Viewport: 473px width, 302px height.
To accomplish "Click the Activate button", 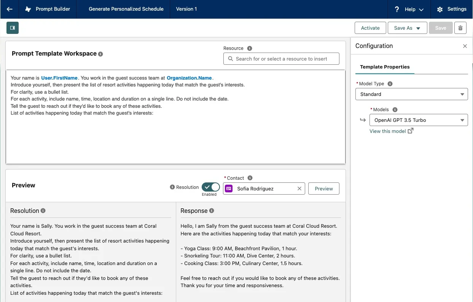I will [x=370, y=28].
